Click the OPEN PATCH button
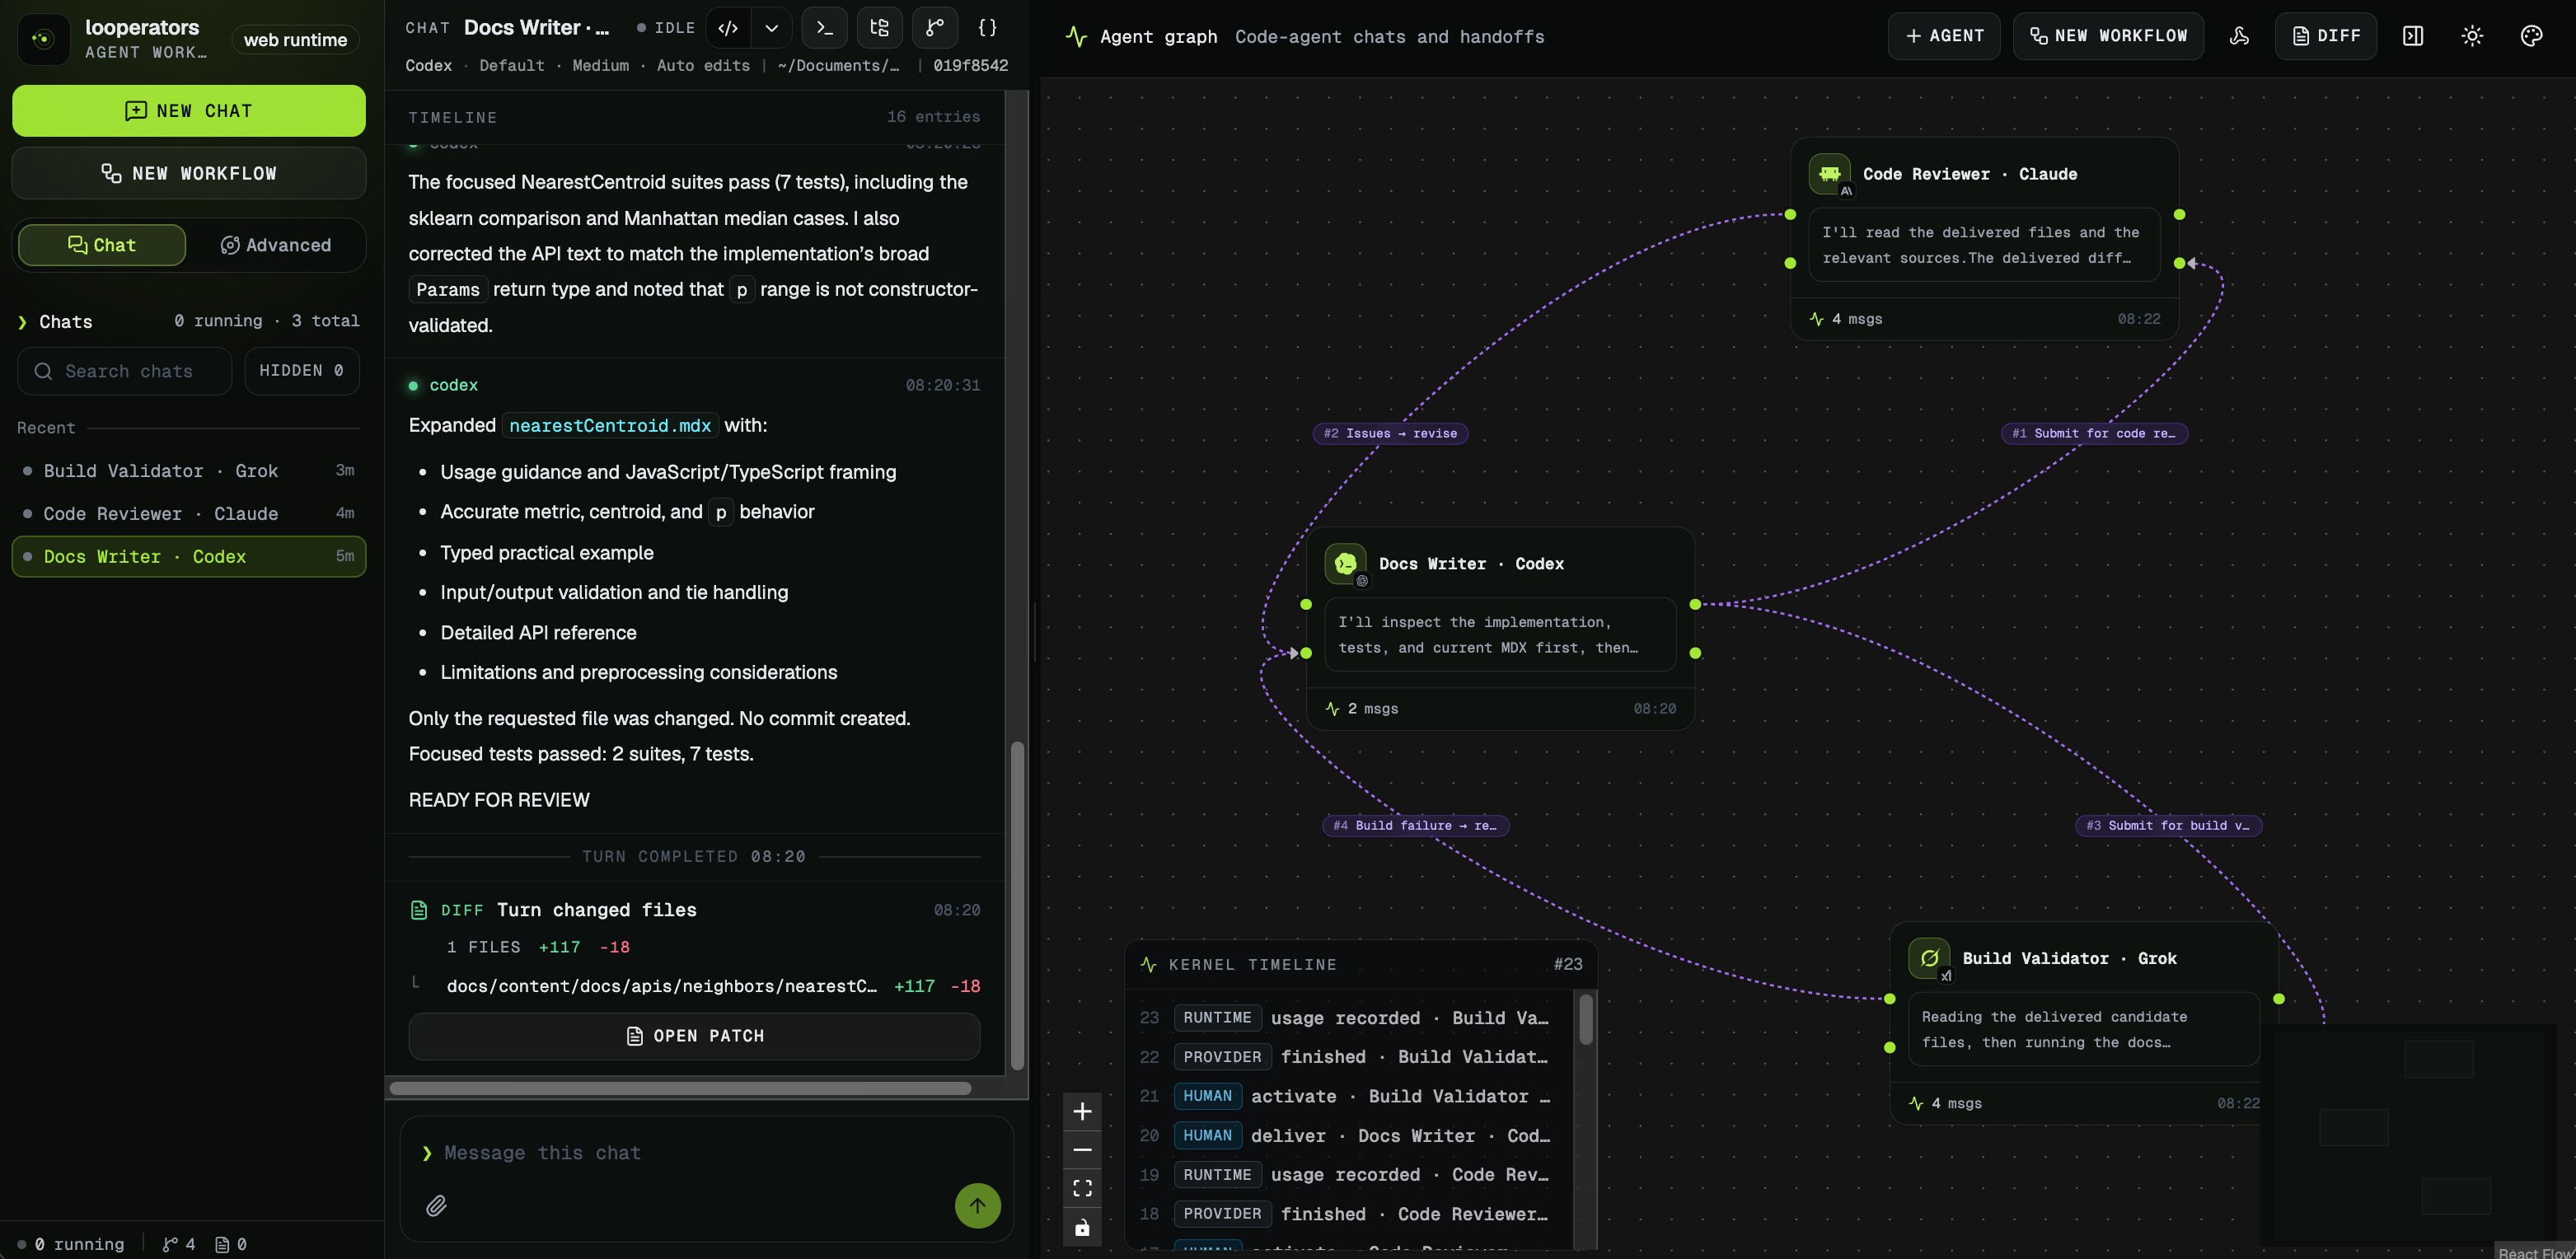2576x1259 pixels. (x=694, y=1036)
